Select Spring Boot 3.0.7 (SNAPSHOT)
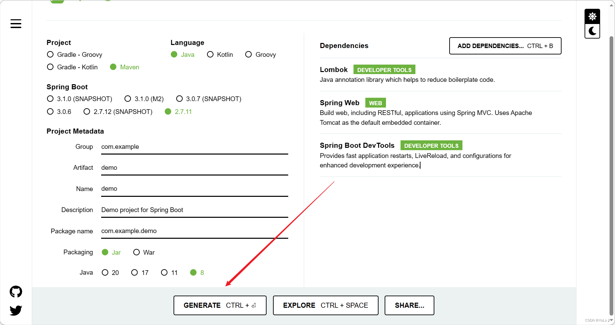 [x=209, y=99]
